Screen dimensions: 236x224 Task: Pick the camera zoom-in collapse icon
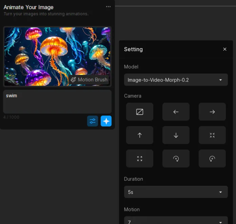point(212,135)
